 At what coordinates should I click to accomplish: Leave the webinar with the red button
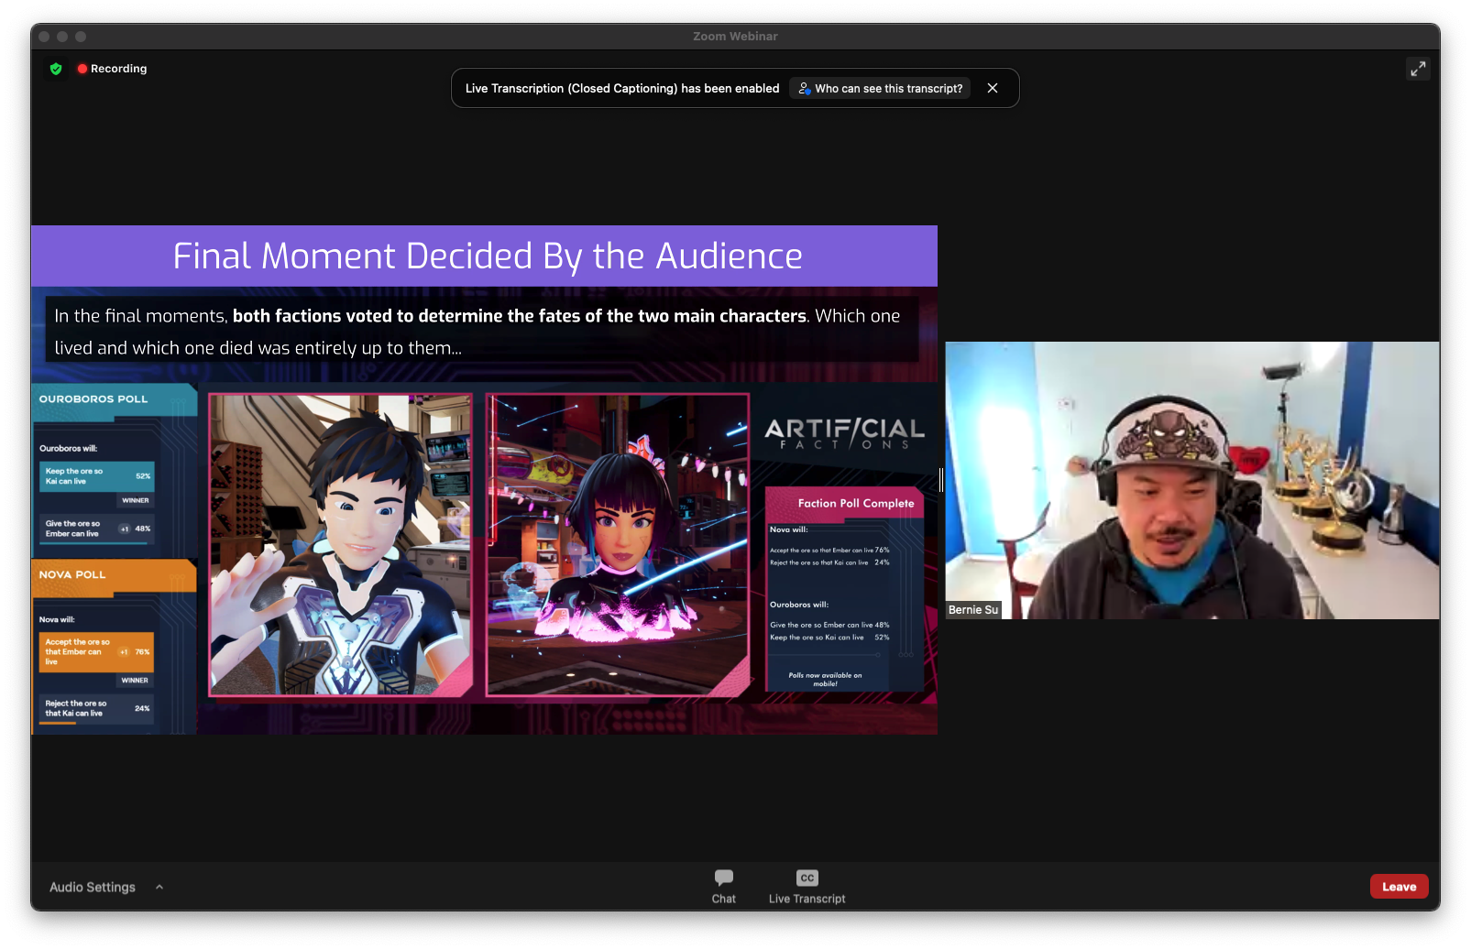(1399, 887)
